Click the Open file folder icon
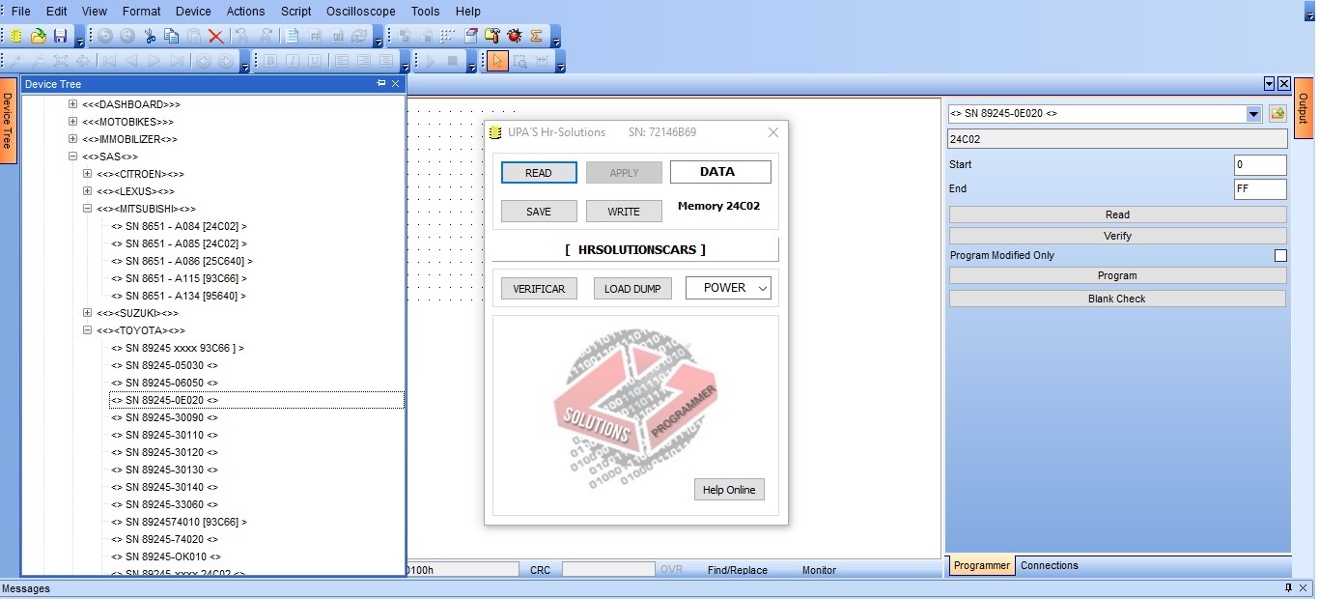The width and height of the screenshot is (1319, 599). (x=39, y=36)
